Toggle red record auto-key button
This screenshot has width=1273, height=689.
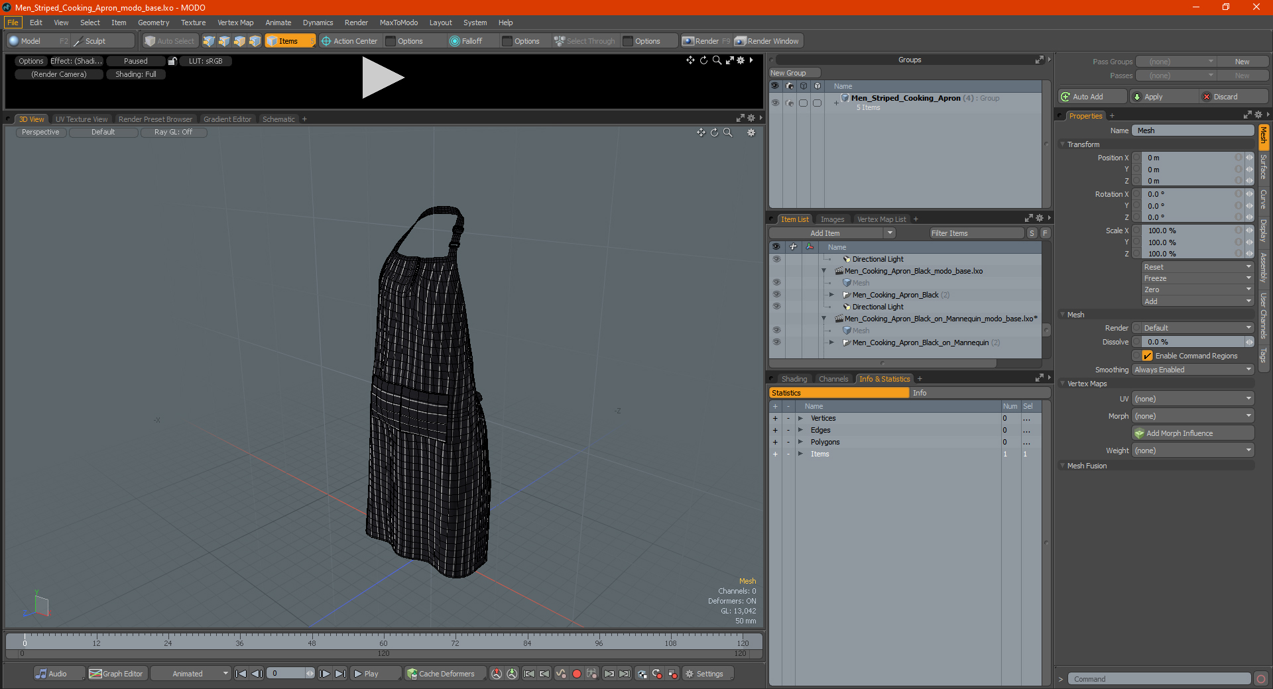point(577,674)
